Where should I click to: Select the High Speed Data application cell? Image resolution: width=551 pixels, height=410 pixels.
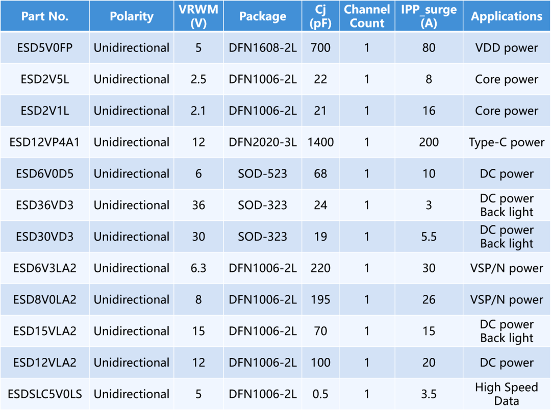pos(507,394)
